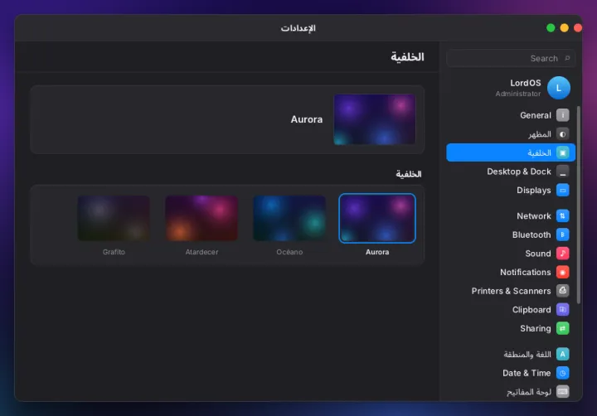Image resolution: width=597 pixels, height=416 pixels.
Task: Click the Displays icon
Action: 562,190
